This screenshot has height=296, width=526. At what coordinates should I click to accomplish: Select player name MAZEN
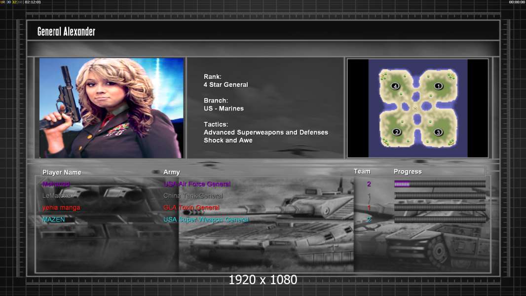coord(54,220)
